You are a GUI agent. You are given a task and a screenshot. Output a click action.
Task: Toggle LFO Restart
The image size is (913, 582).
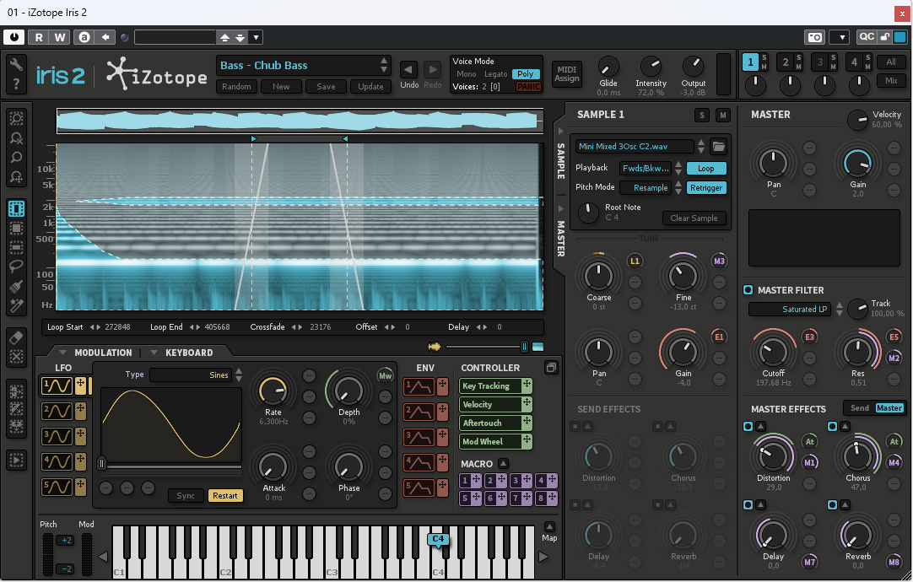[x=224, y=495]
